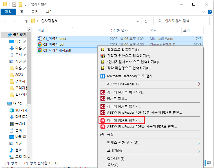
Task: Click the search magnifier icon
Action: click(x=159, y=21)
